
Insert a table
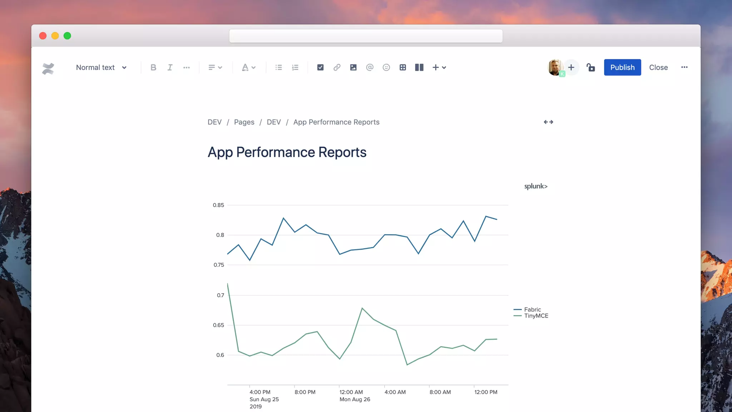402,67
